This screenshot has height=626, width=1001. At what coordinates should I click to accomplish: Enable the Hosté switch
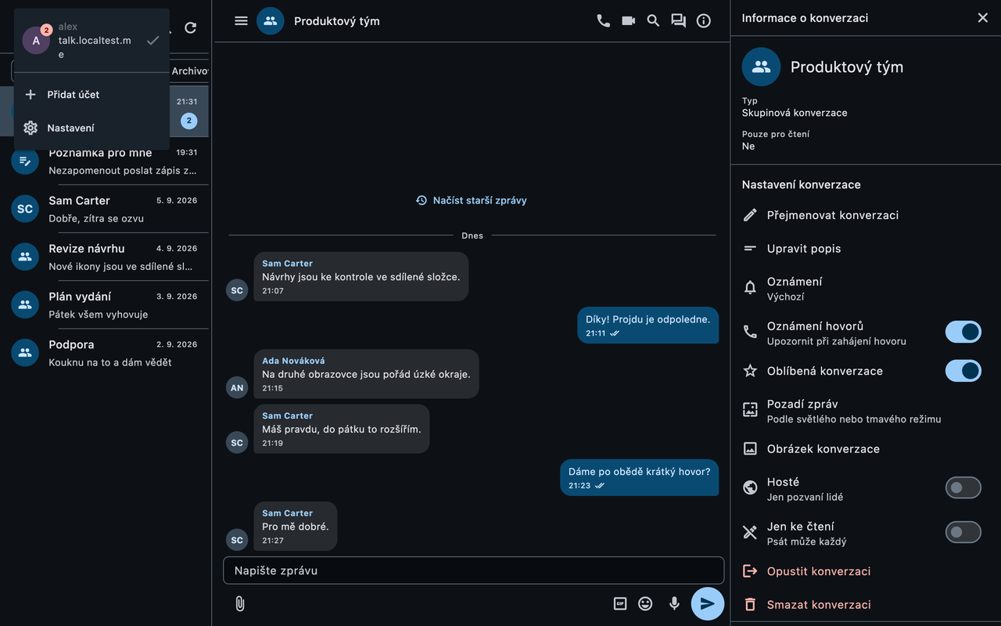point(963,488)
